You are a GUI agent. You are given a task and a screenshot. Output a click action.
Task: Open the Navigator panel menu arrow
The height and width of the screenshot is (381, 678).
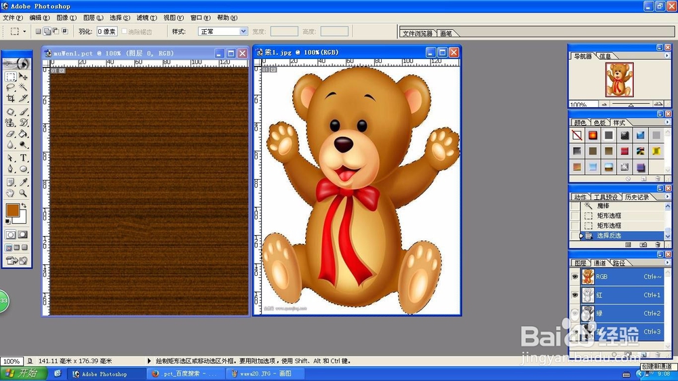click(666, 56)
